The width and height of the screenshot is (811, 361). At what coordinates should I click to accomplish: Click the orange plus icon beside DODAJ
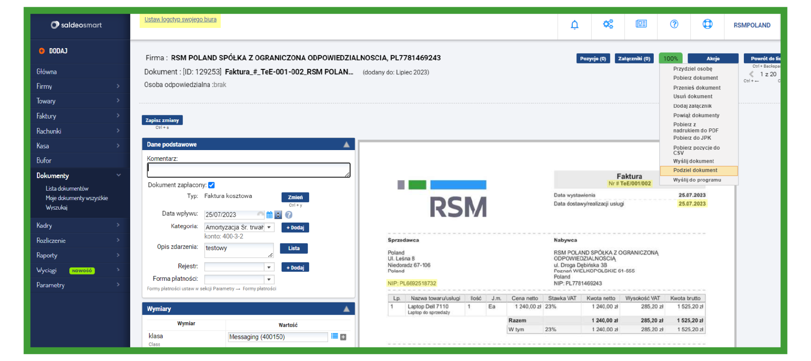pyautogui.click(x=41, y=51)
